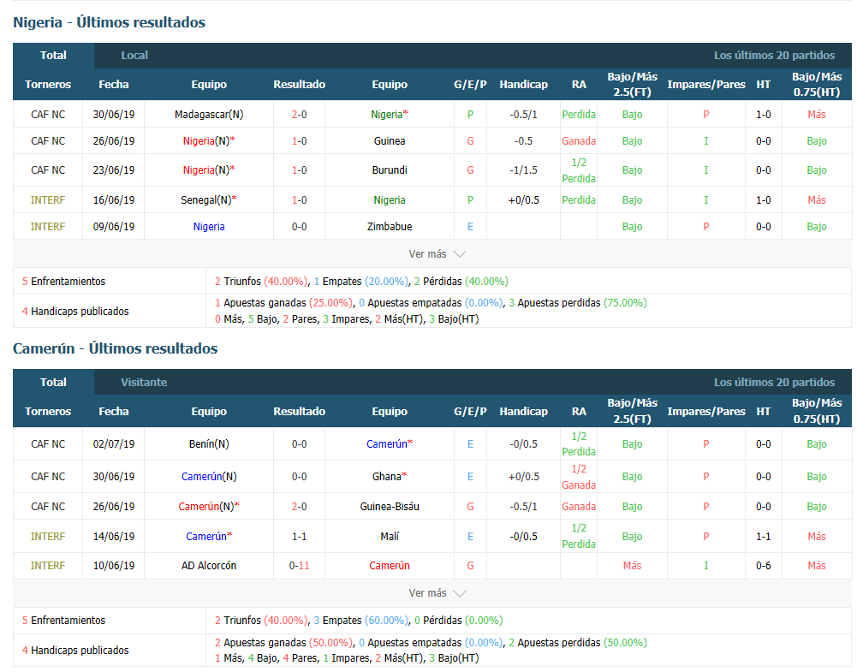Open Guinea-Bisáu team link
857x672 pixels.
390,507
